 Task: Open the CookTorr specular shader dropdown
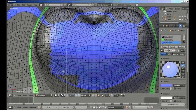pos(179,98)
